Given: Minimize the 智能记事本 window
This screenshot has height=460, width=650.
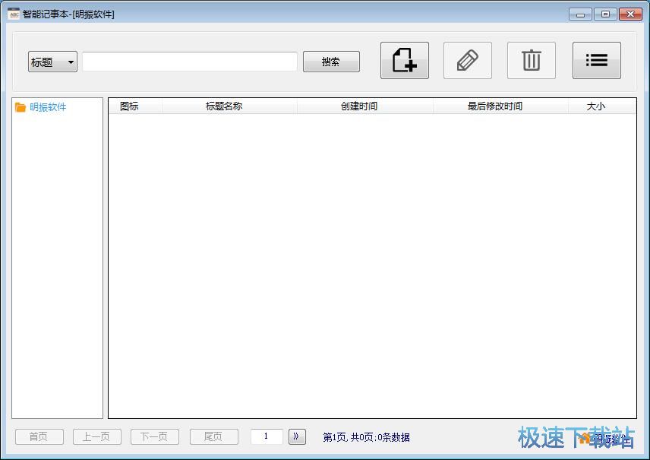Looking at the screenshot, I should pyautogui.click(x=580, y=14).
